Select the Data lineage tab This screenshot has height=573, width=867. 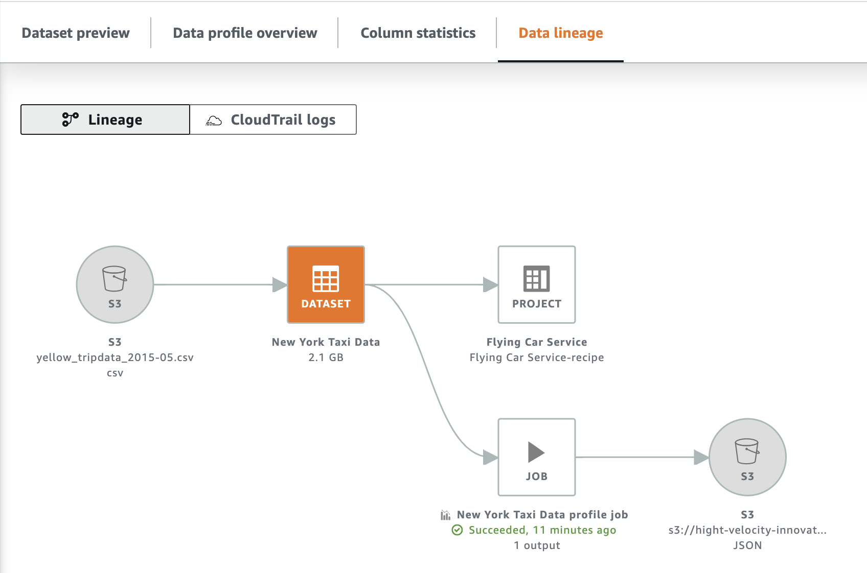pyautogui.click(x=561, y=33)
